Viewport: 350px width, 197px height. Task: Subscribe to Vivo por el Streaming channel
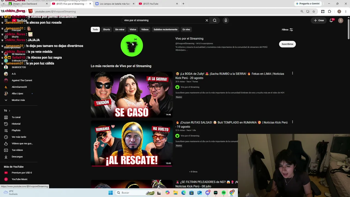[287, 44]
